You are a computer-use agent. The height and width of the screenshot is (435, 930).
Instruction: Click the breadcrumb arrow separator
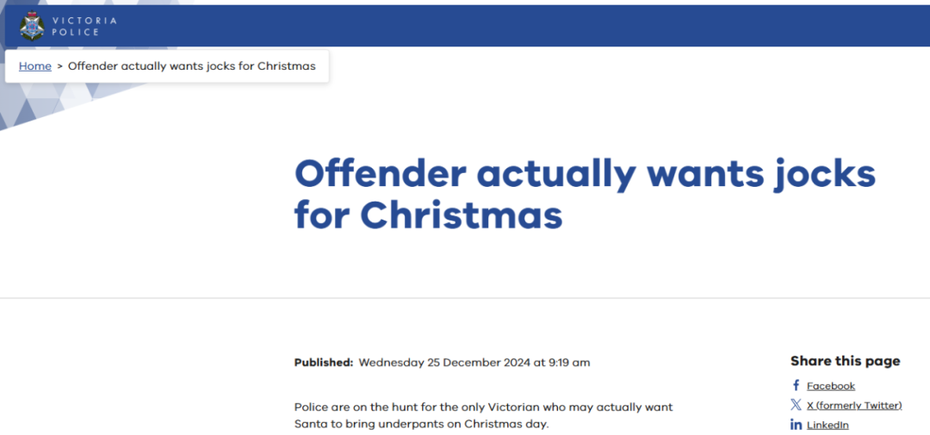(x=60, y=65)
